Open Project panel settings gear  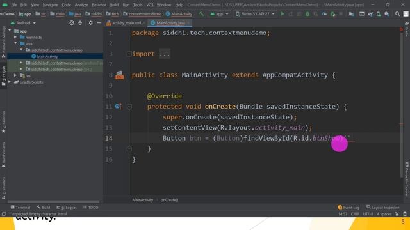[90, 23]
